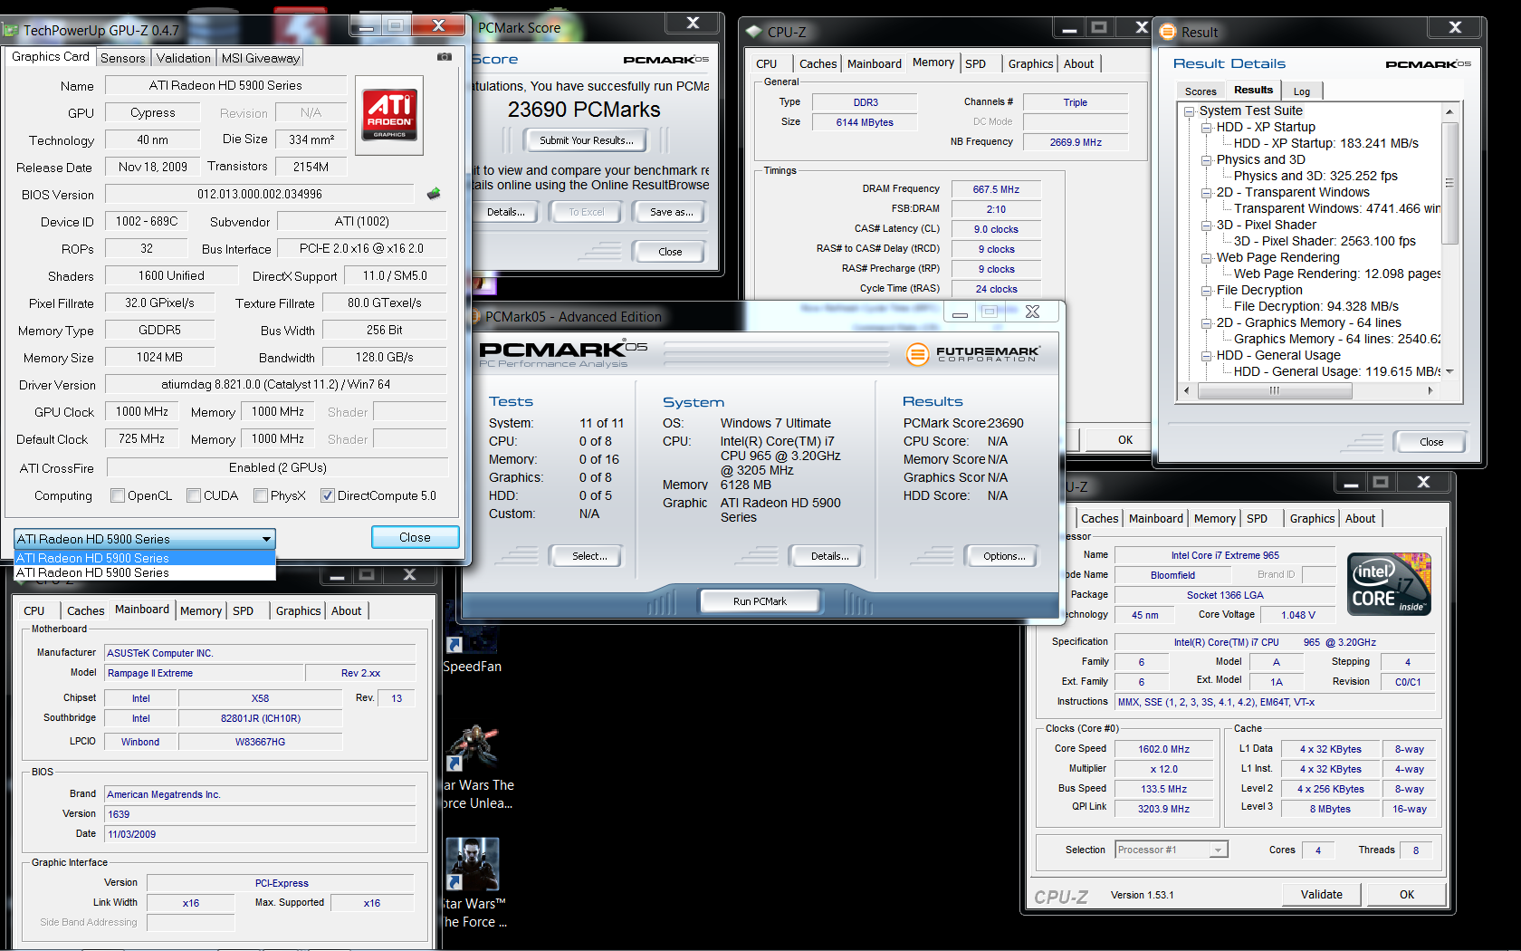Open the Processor #1 selection dropdown
The width and height of the screenshot is (1521, 951).
[1171, 850]
